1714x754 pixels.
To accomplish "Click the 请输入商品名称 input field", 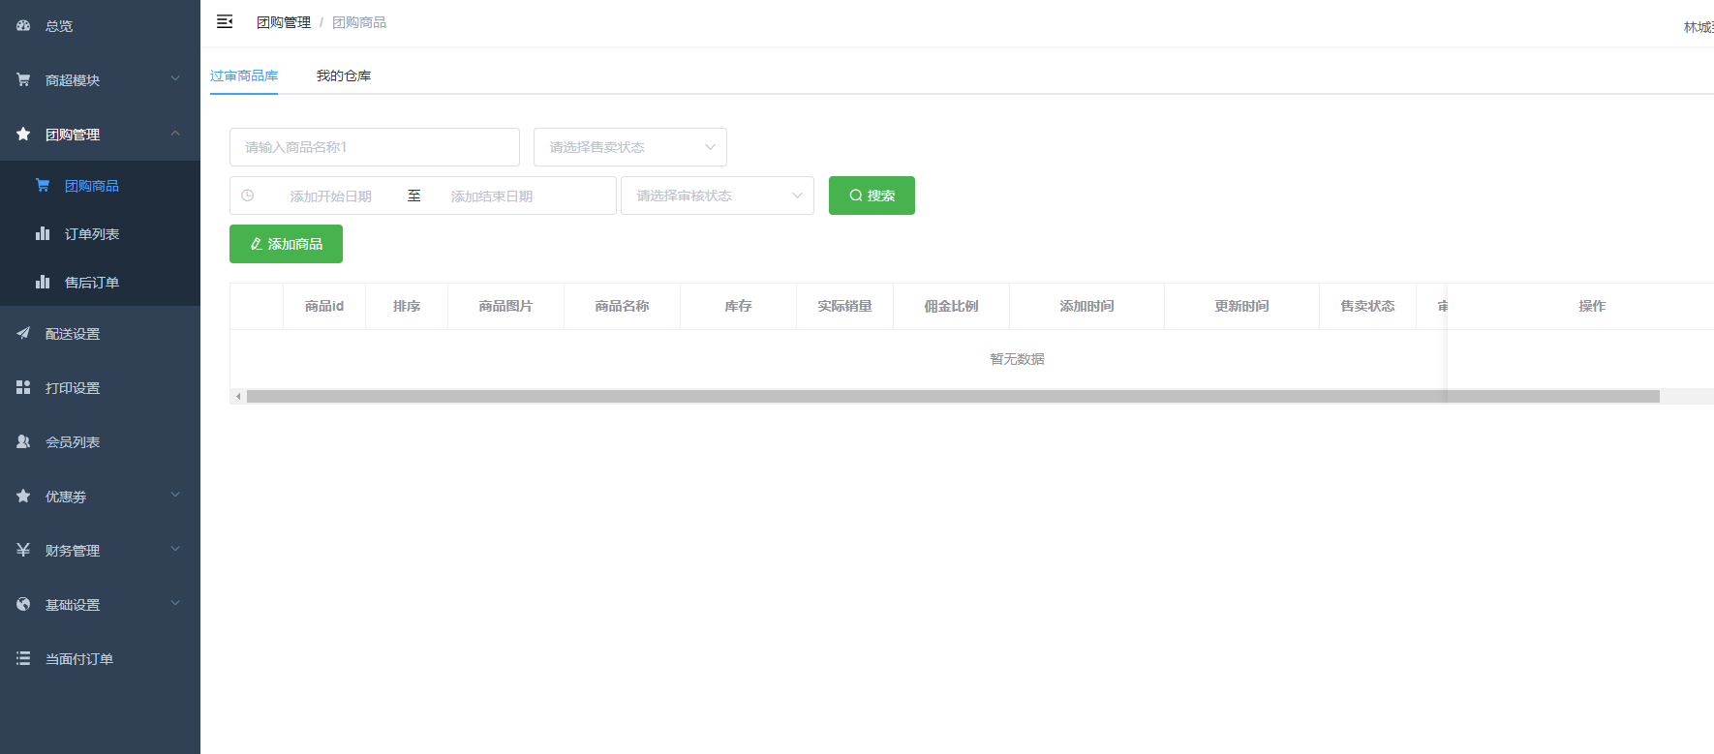I will [374, 147].
